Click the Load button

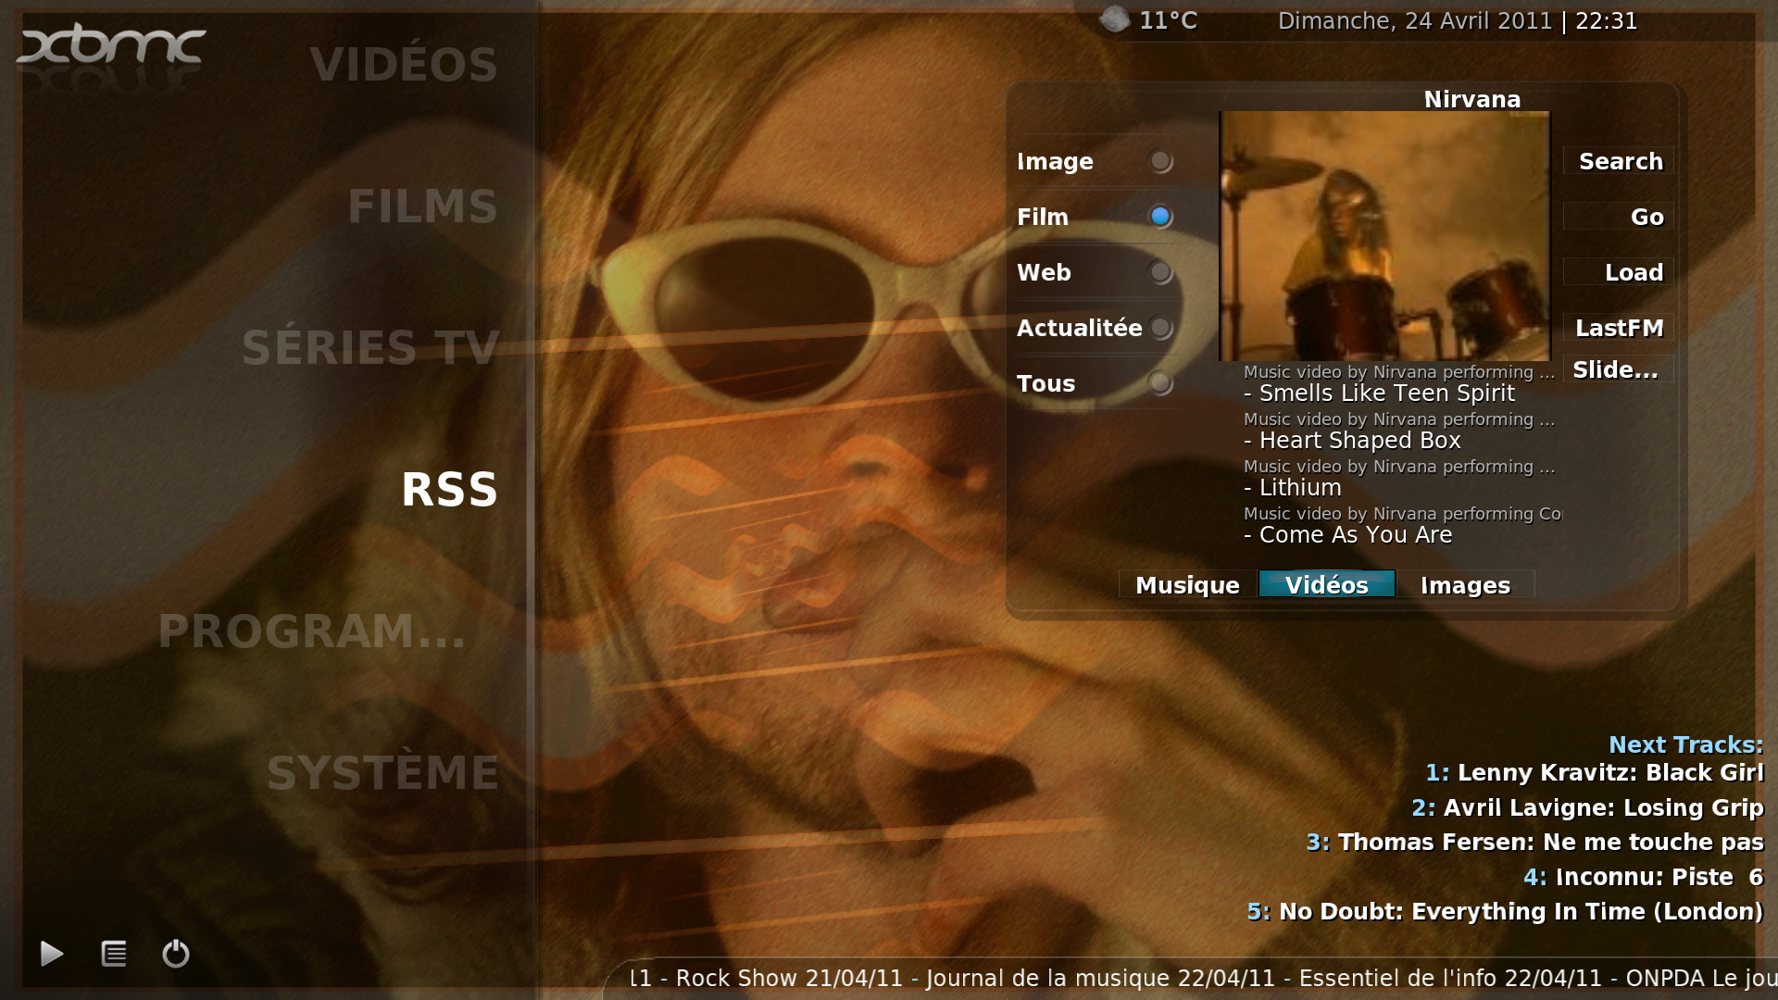coord(1619,272)
